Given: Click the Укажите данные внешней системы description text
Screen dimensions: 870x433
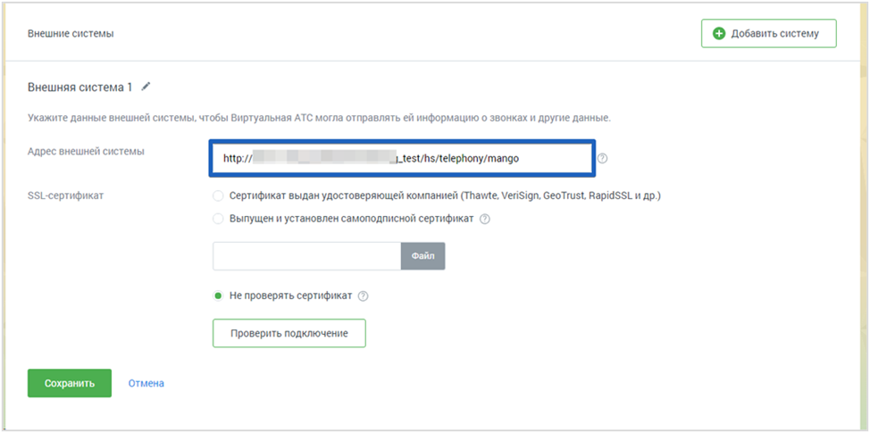Looking at the screenshot, I should (318, 118).
